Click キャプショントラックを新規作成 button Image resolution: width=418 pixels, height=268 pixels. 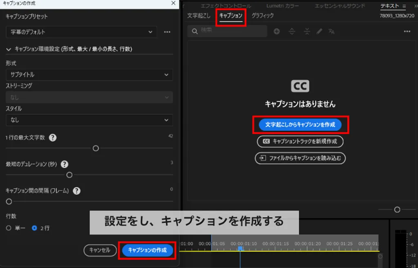(300, 141)
